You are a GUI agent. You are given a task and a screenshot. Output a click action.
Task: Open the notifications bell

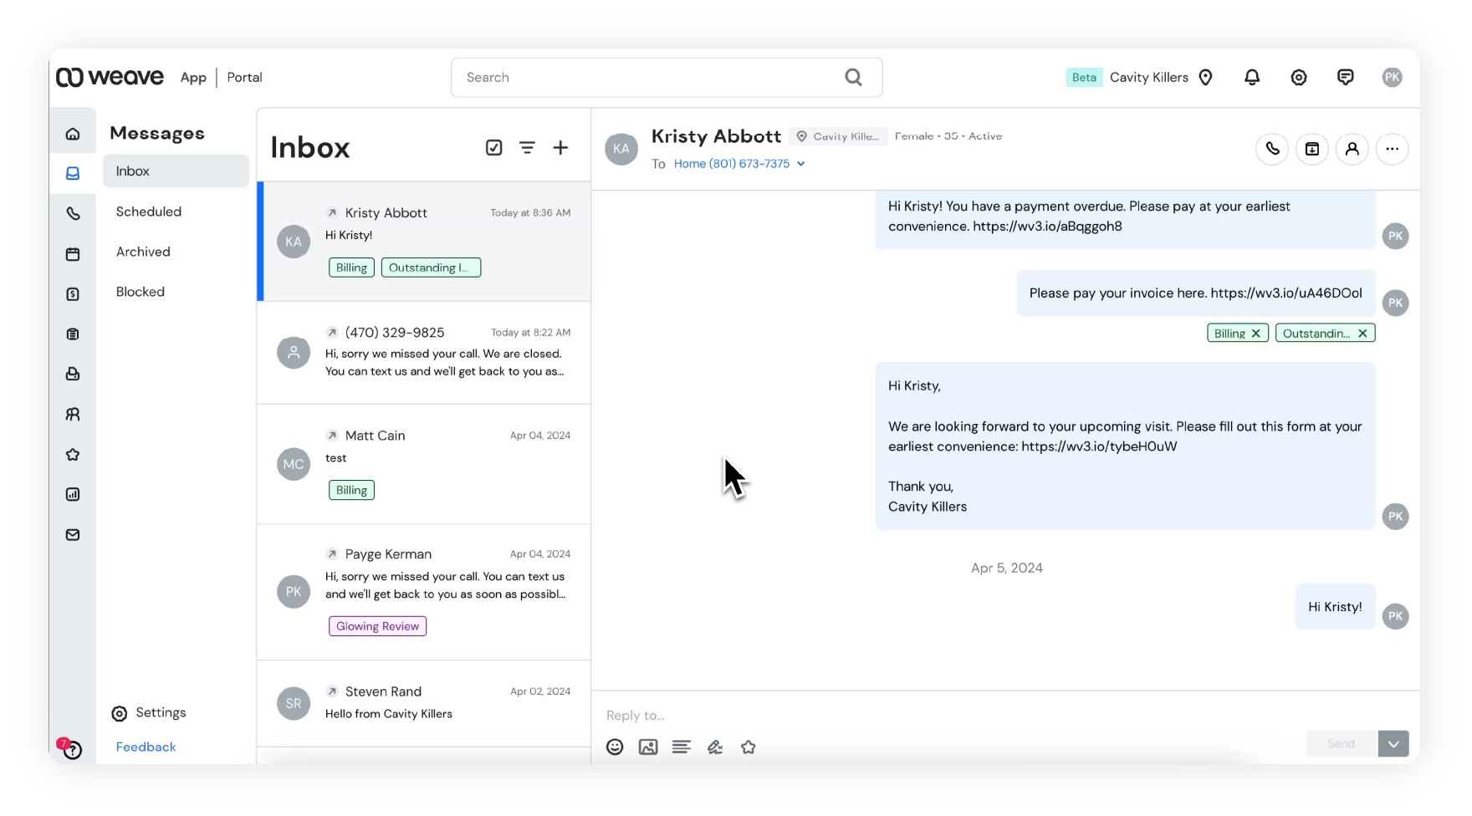coord(1252,77)
